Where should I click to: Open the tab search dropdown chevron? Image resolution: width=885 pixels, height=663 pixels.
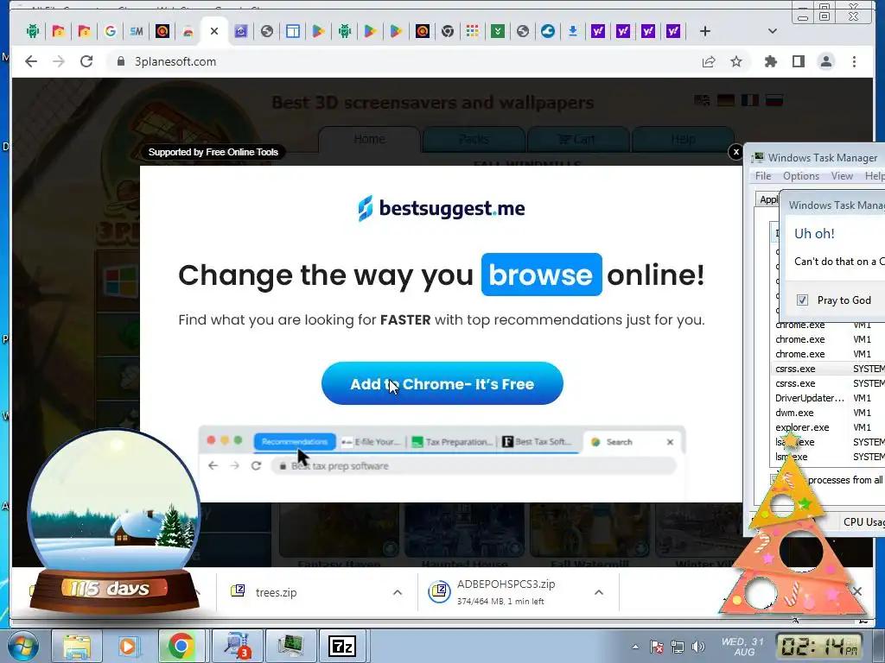(x=773, y=31)
